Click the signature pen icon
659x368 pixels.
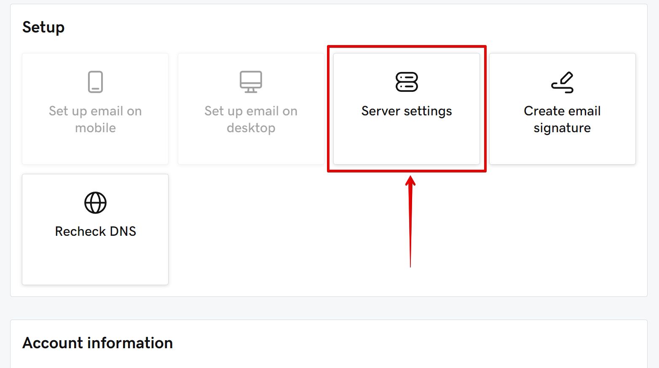[x=563, y=82]
